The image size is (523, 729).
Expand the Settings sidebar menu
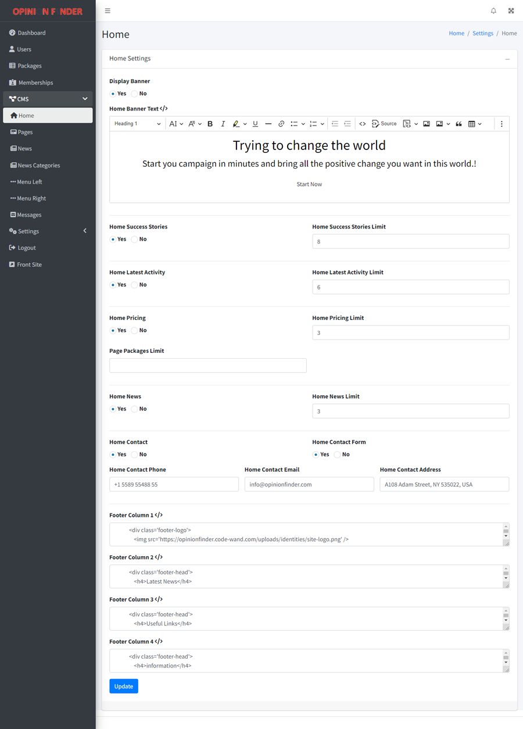coord(48,231)
